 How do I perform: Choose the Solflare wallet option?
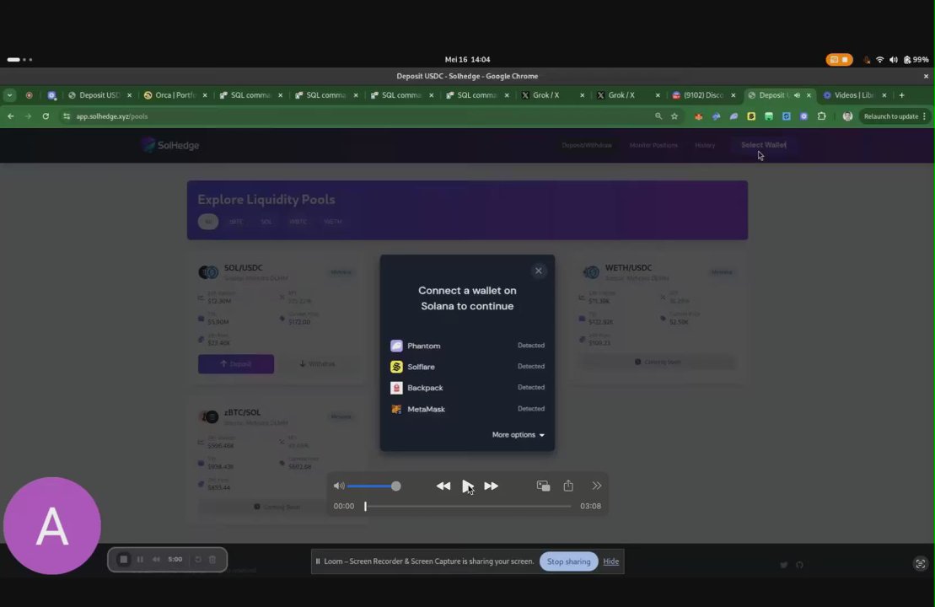click(x=467, y=367)
